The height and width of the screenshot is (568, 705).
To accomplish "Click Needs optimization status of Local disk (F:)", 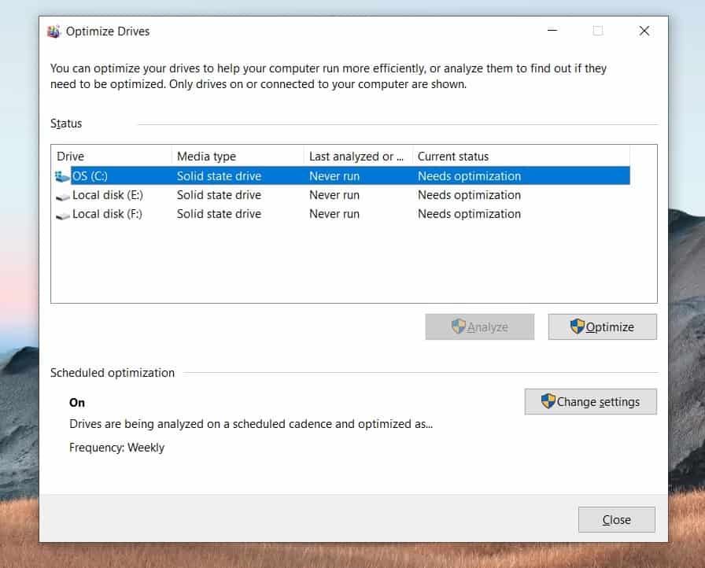I will pyautogui.click(x=469, y=214).
